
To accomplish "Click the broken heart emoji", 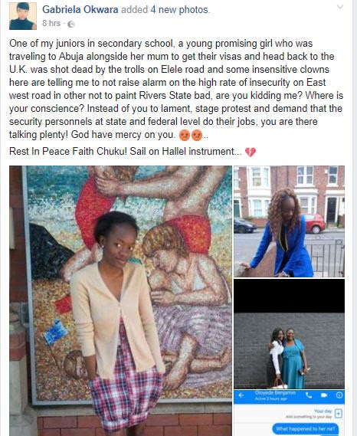I will coord(251,152).
